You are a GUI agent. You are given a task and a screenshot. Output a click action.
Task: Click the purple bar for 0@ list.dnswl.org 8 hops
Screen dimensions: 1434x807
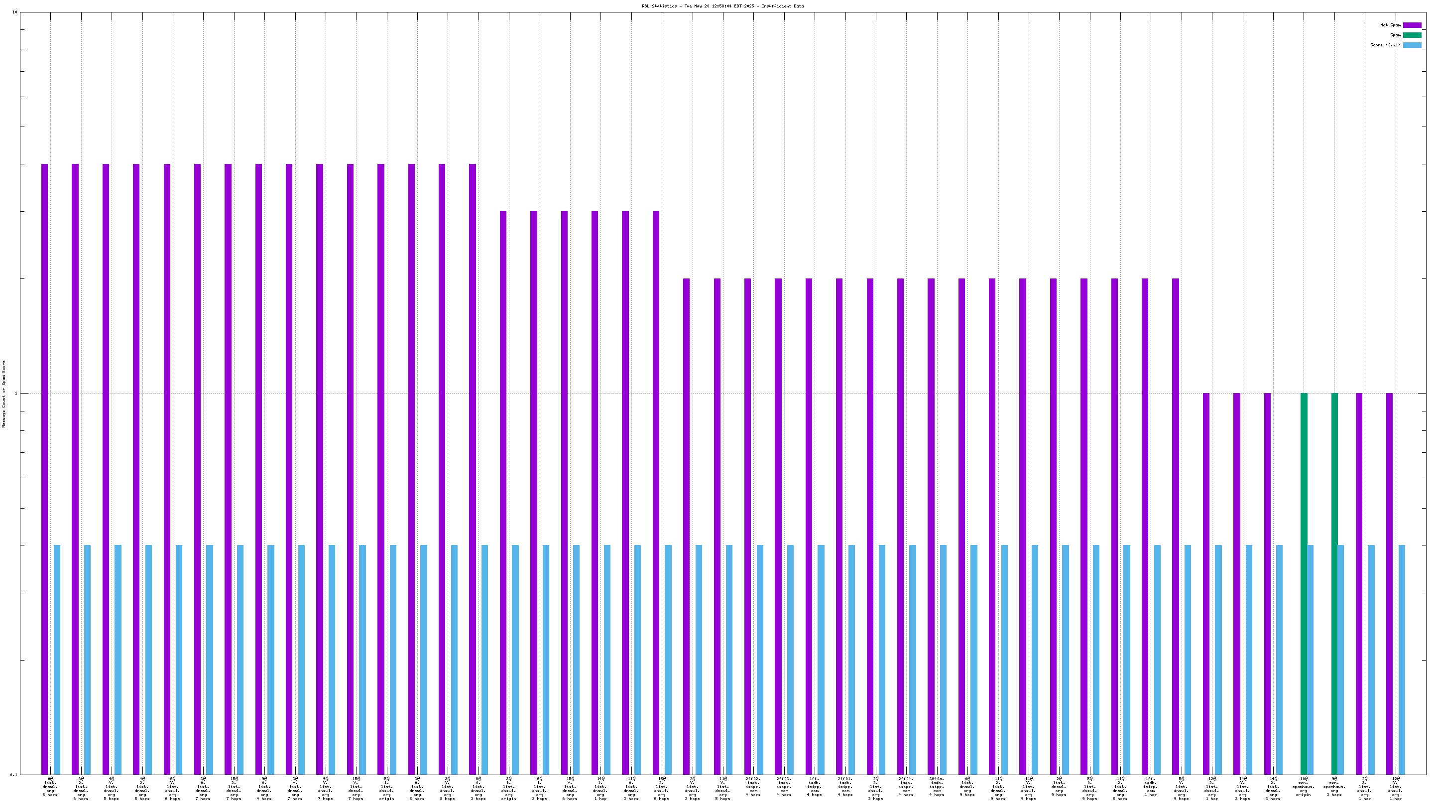44,468
